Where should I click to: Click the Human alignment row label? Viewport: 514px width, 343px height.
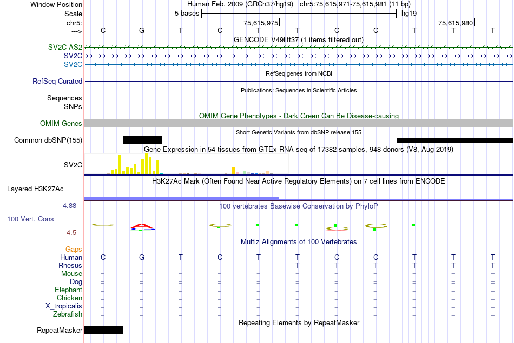tap(71, 257)
